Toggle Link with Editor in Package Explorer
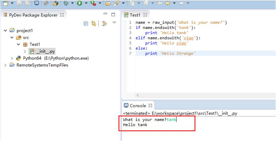Image resolution: width=276 pixels, height=142 pixels. (x=94, y=23)
